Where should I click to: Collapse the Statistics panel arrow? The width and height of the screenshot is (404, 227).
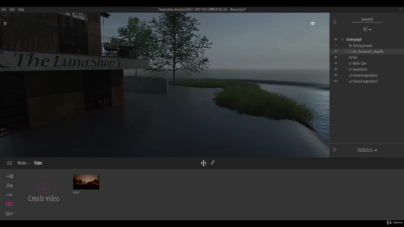pyautogui.click(x=335, y=149)
